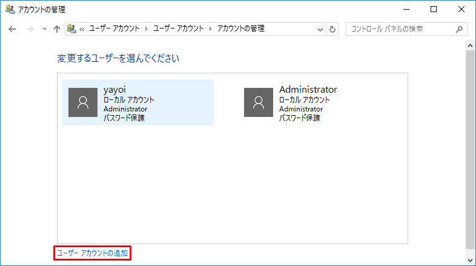Minimize the アカウントの管理 window

point(406,10)
